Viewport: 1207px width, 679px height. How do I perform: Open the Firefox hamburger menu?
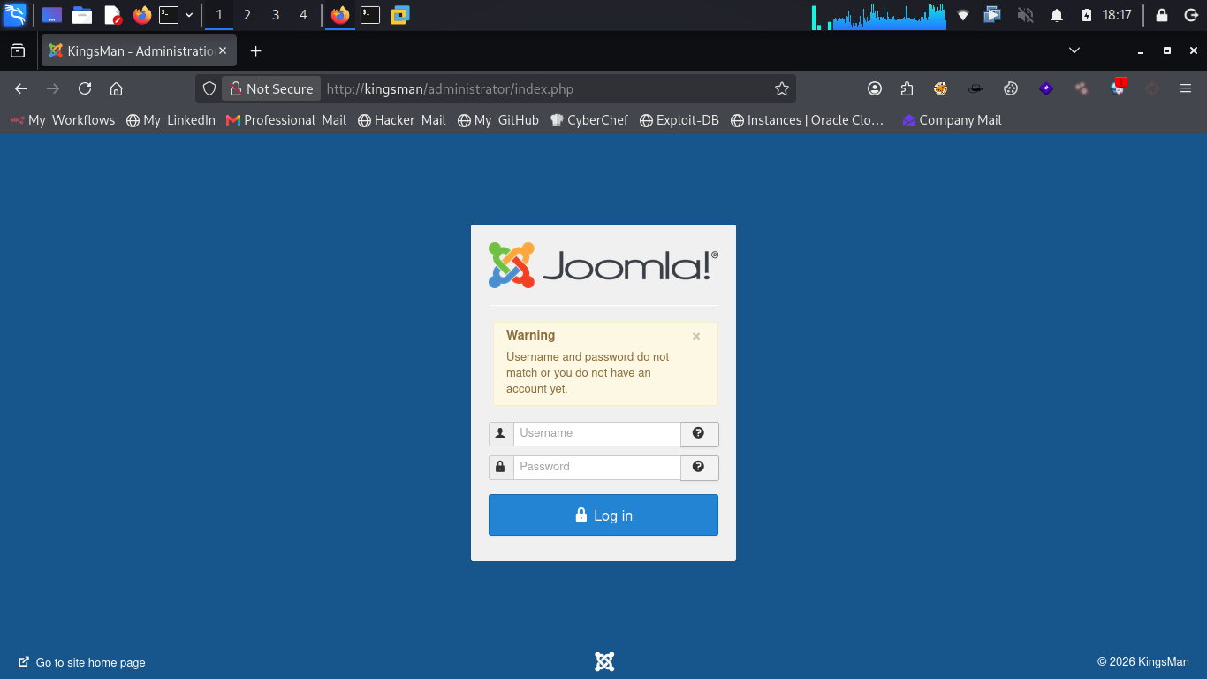click(x=1186, y=88)
